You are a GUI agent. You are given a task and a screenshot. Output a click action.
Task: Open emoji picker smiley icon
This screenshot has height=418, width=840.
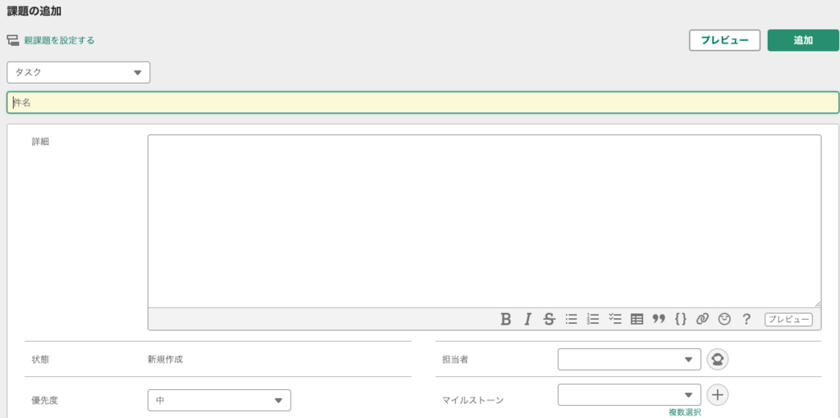coord(724,320)
